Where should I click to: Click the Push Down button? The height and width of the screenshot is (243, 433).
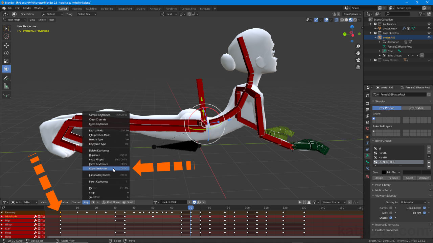point(111,202)
